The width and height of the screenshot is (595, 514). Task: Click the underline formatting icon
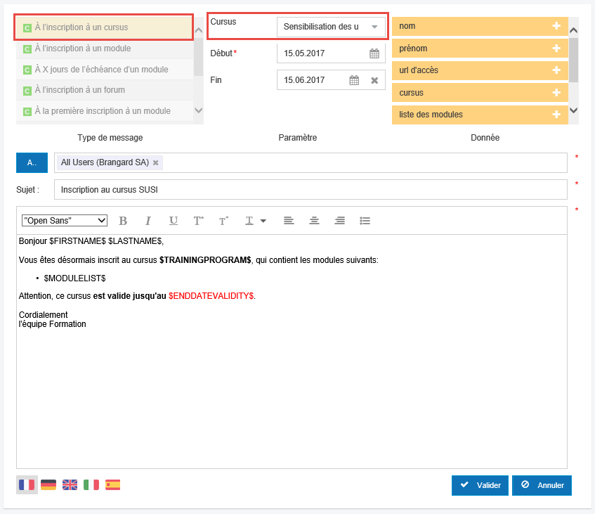point(174,221)
